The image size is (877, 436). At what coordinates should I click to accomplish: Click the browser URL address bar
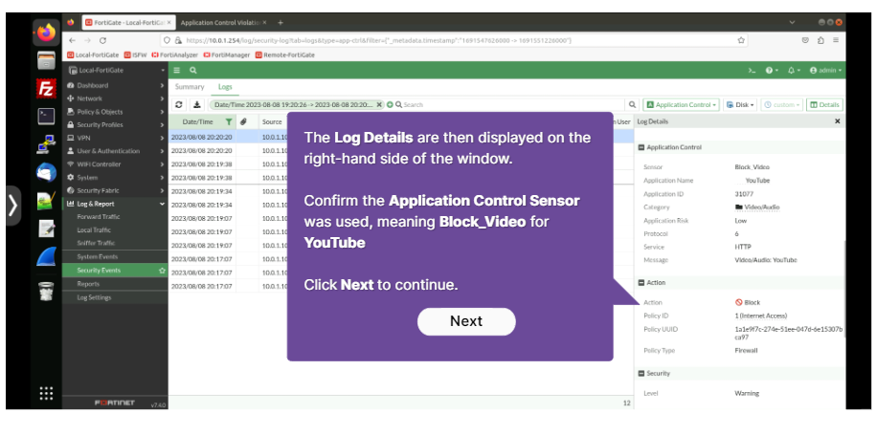point(454,40)
